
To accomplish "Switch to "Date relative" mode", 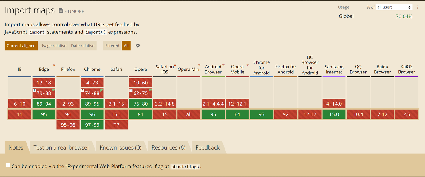I will coord(83,45).
